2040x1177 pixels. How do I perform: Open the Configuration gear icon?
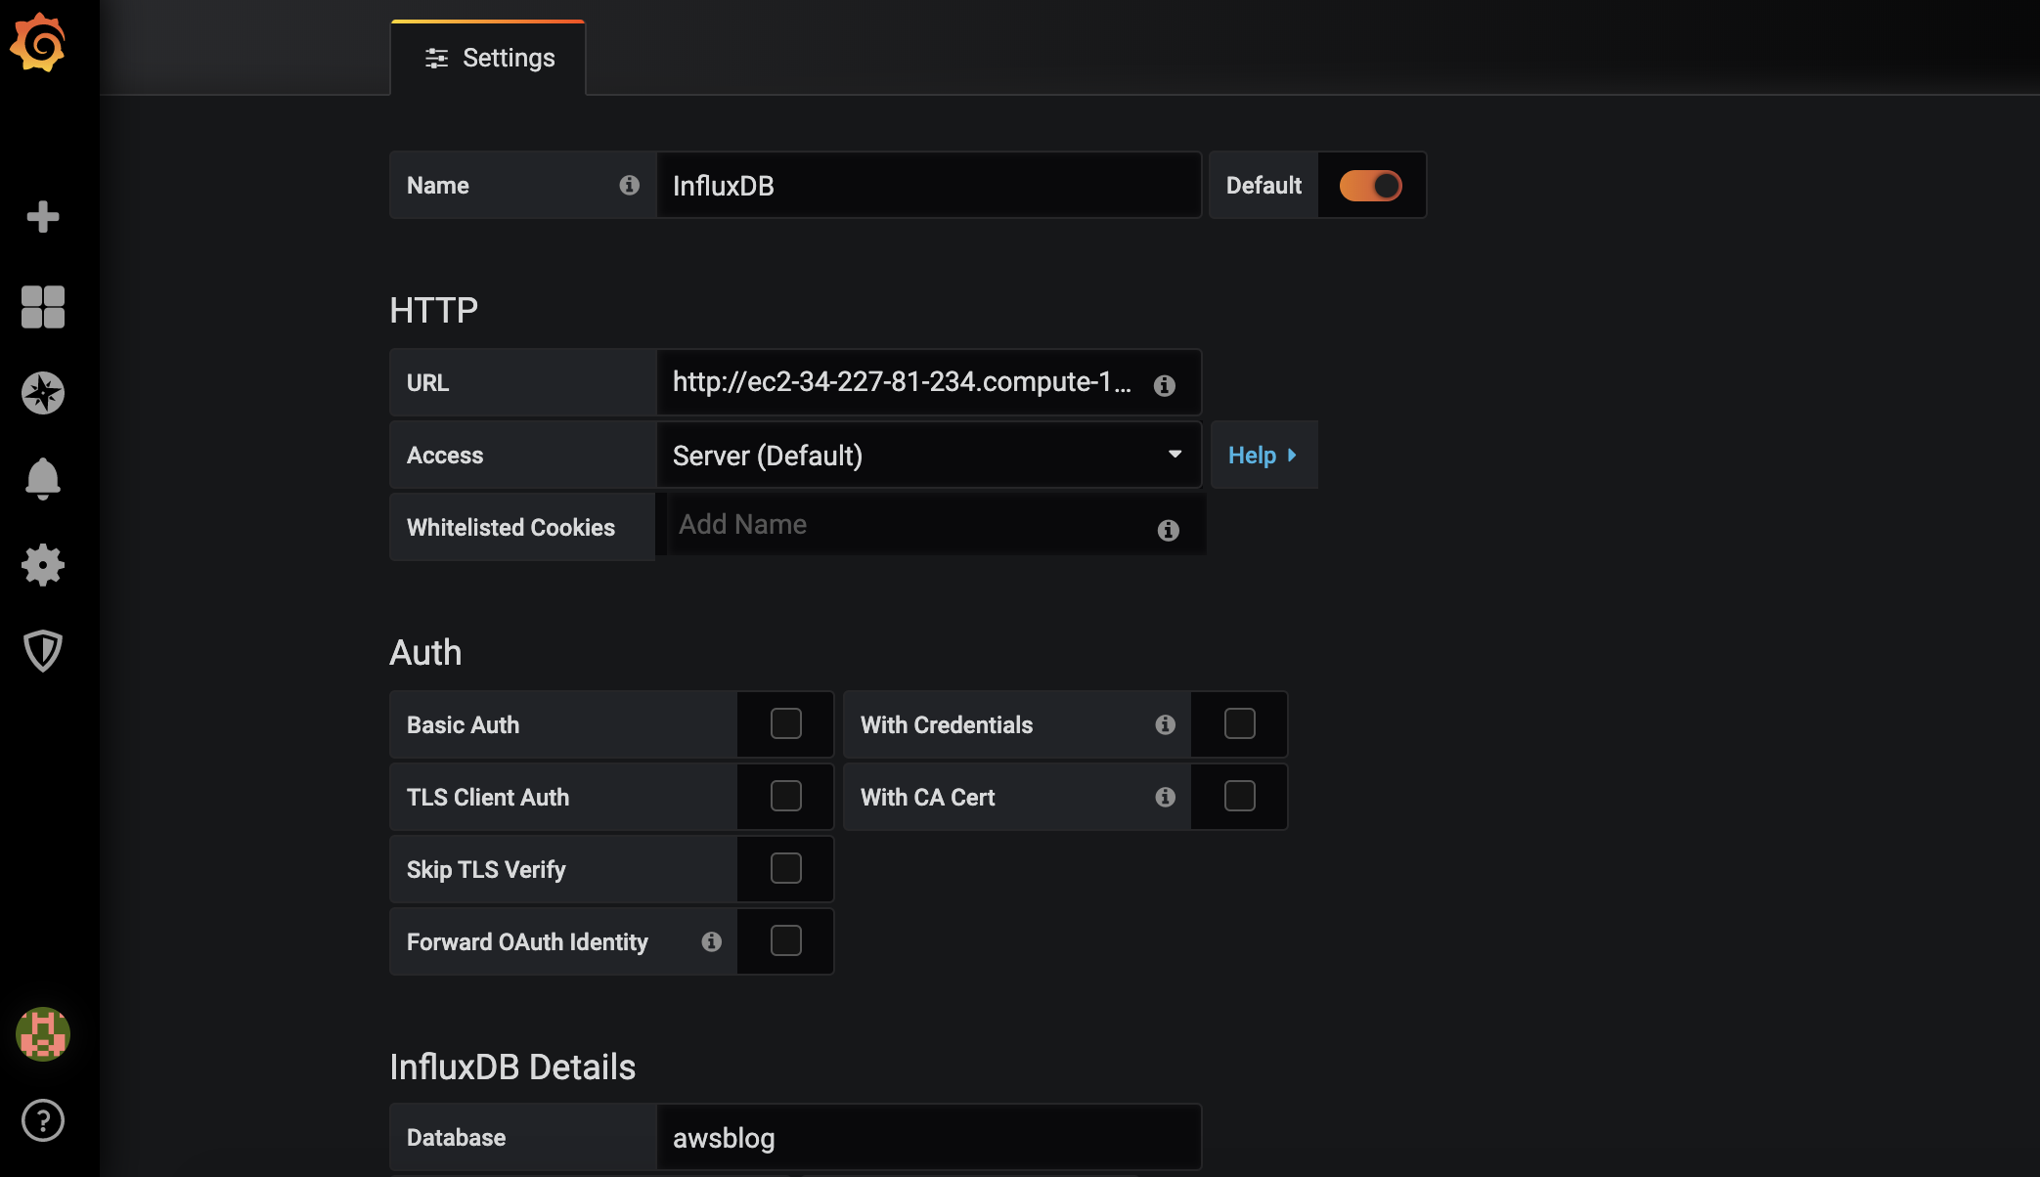(42, 564)
